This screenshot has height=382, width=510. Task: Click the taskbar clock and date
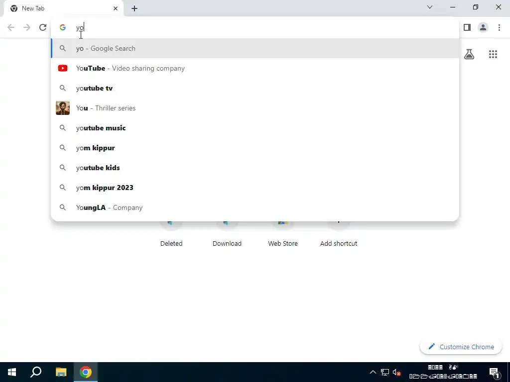[443, 372]
